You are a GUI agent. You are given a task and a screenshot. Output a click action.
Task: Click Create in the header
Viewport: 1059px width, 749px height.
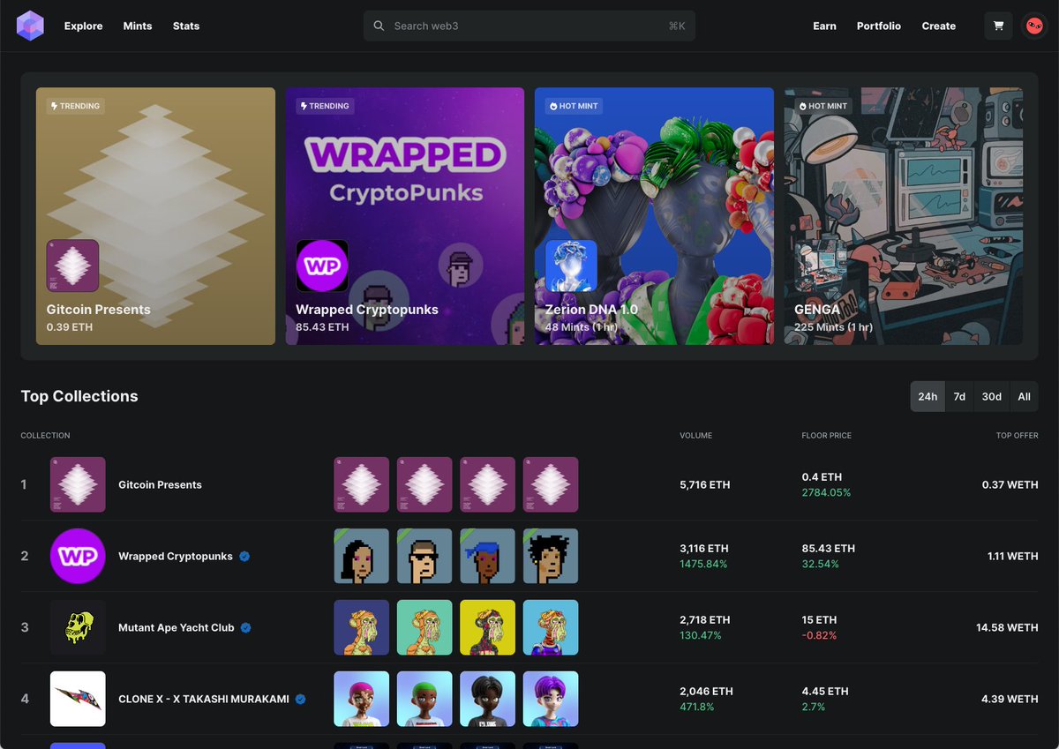939,26
